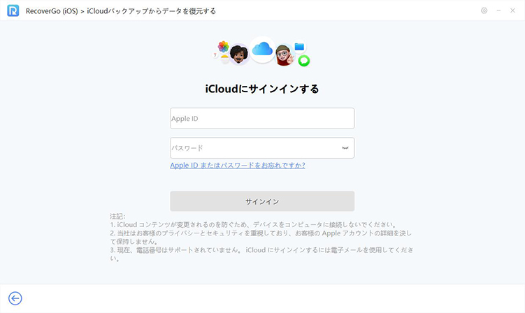Click the 'iCloudにサインインする' heading
This screenshot has width=525, height=313.
point(262,89)
